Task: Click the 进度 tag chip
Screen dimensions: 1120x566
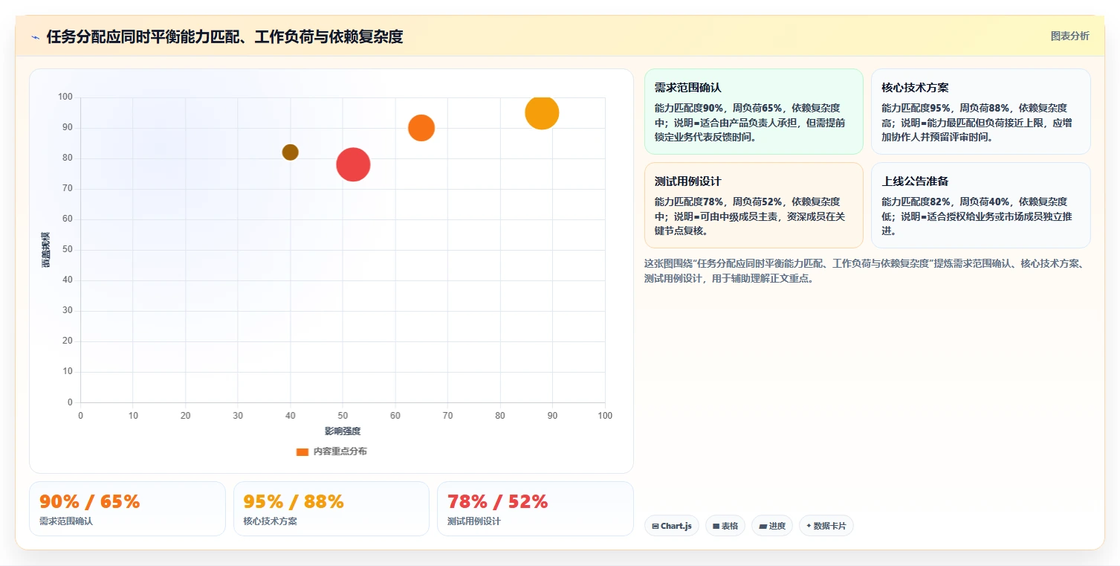Action: pos(772,526)
